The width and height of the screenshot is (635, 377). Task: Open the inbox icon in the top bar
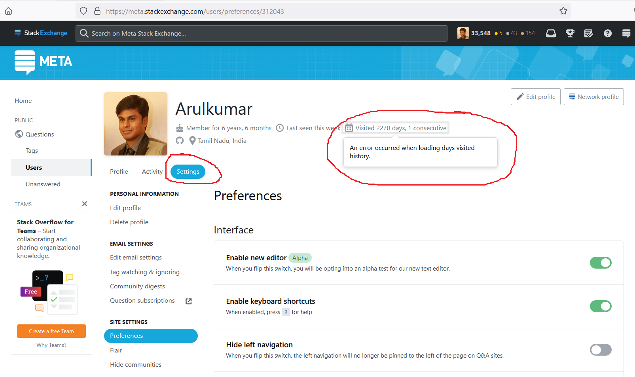tap(551, 33)
